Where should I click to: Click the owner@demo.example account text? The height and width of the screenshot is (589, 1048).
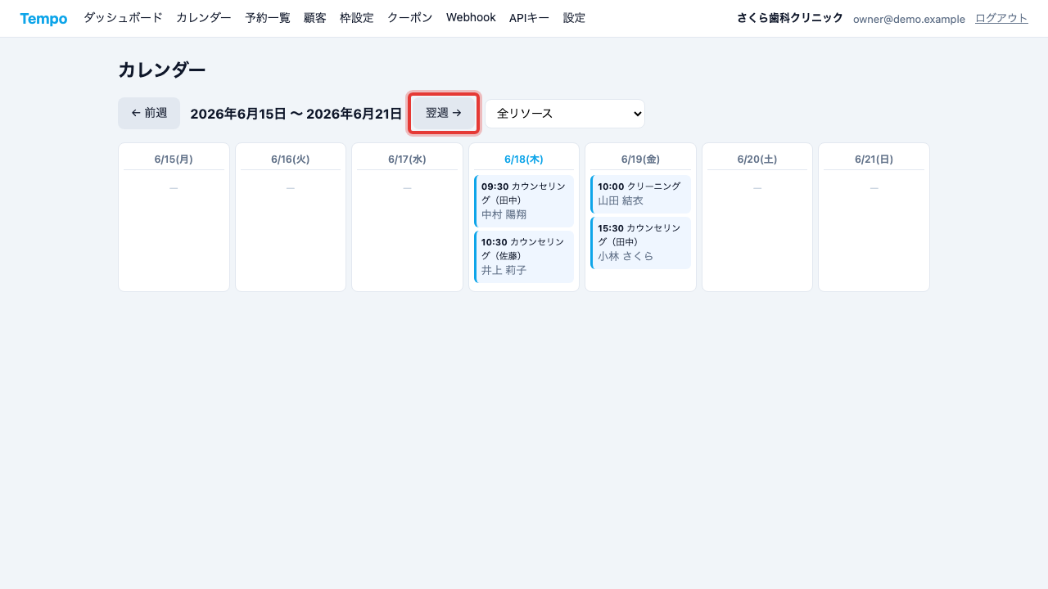pos(909,19)
